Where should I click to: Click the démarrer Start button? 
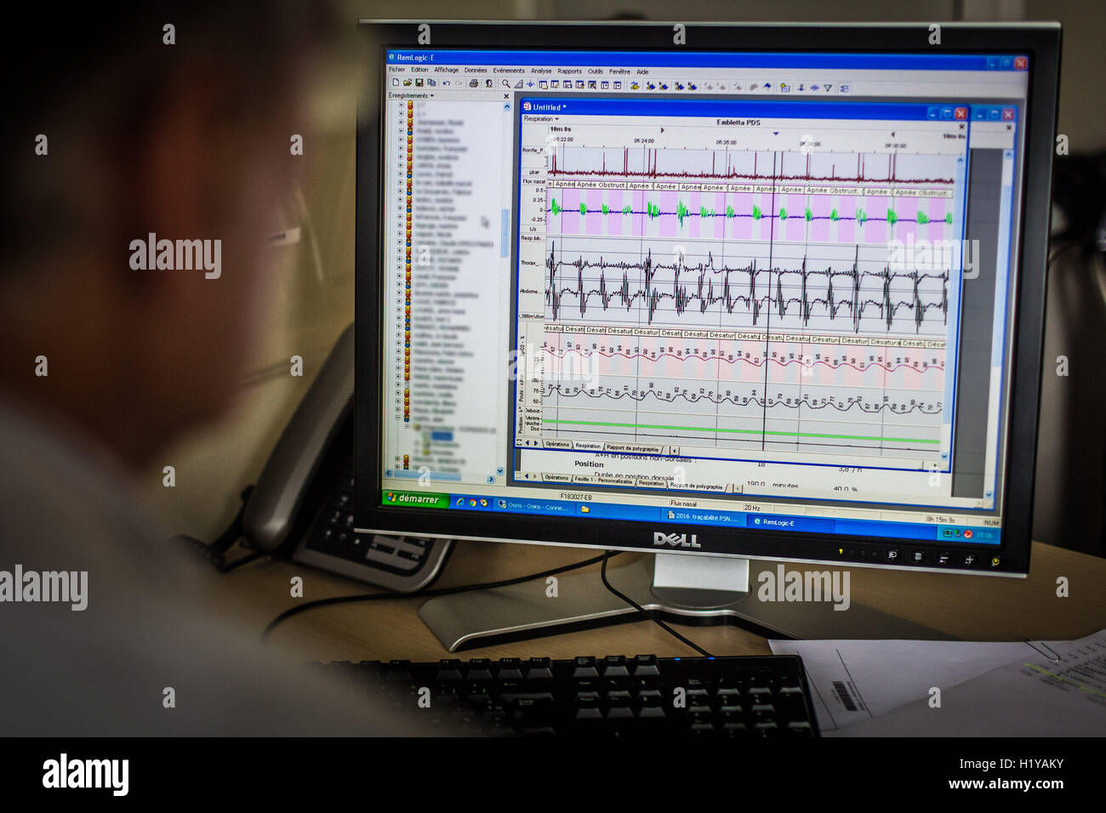(x=413, y=498)
